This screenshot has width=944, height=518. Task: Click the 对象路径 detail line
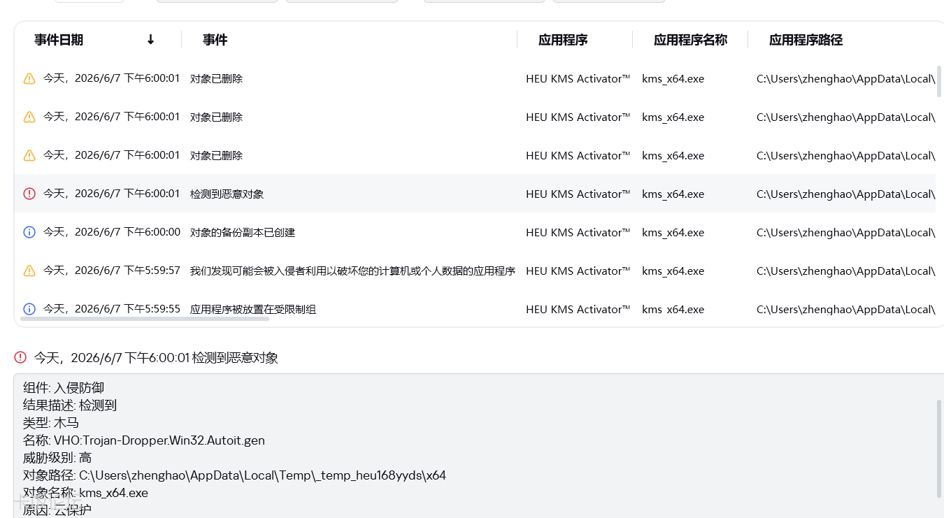pos(234,475)
